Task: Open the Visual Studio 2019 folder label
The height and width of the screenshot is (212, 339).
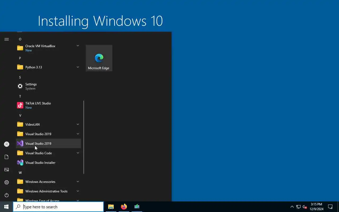Action: pos(38,134)
